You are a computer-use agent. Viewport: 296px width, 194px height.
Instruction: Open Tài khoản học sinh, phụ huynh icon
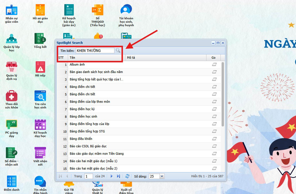pyautogui.click(x=126, y=15)
